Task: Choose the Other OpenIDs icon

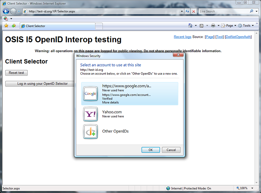Action: coord(90,132)
